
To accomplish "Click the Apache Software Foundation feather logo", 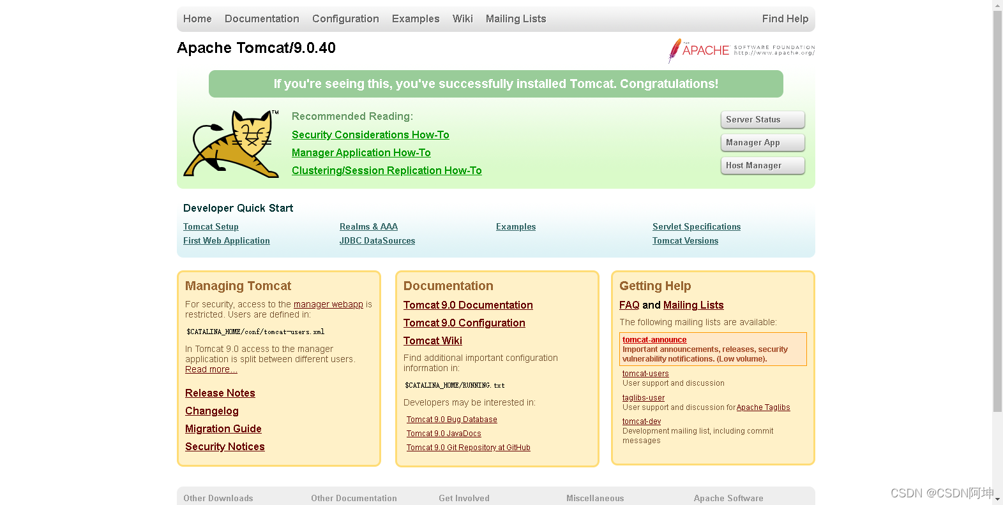I will coord(741,50).
